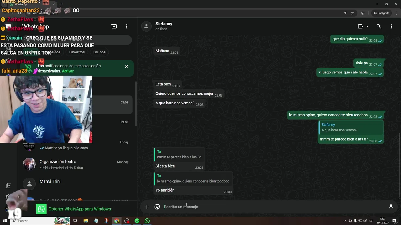Open the tab search dropdown in Chrome
This screenshot has height=225, width=401.
pos(4,4)
